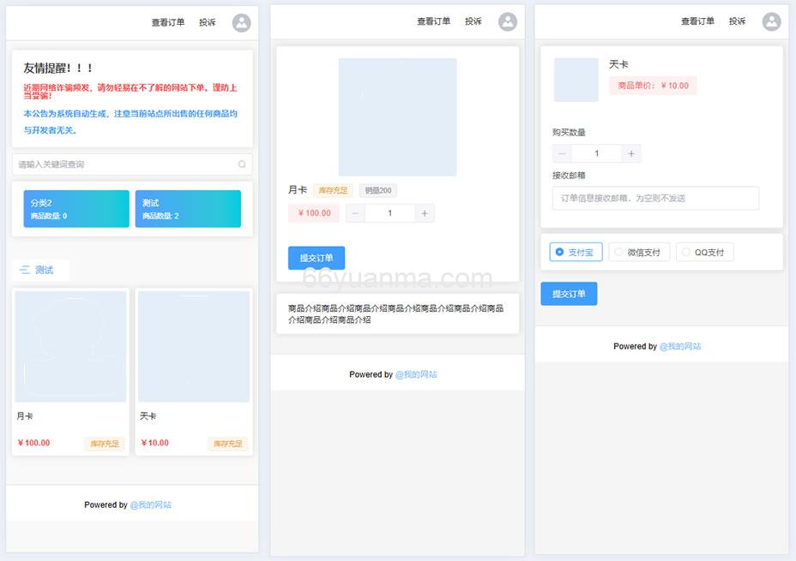This screenshot has width=796, height=561.
Task: Click the plus icon to increase 月卡 quantity
Action: [x=425, y=212]
